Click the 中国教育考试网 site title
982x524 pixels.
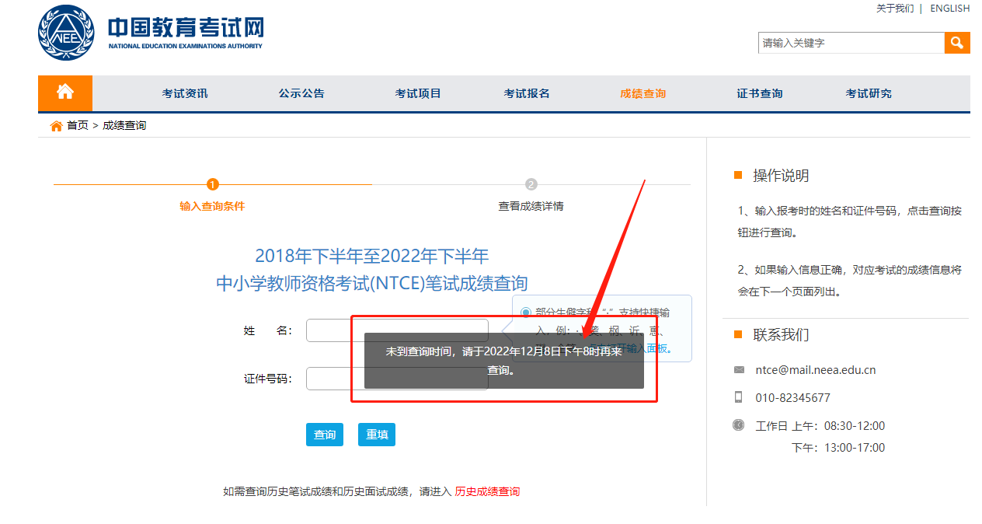pyautogui.click(x=186, y=28)
